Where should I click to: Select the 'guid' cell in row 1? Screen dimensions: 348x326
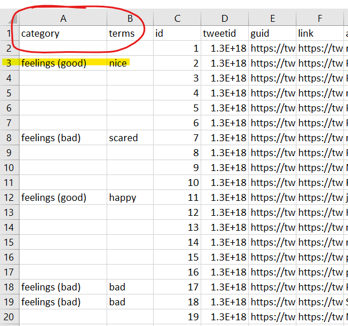pyautogui.click(x=272, y=33)
